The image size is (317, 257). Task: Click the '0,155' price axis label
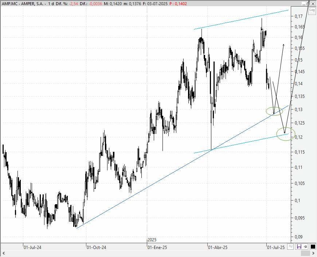(x=300, y=48)
